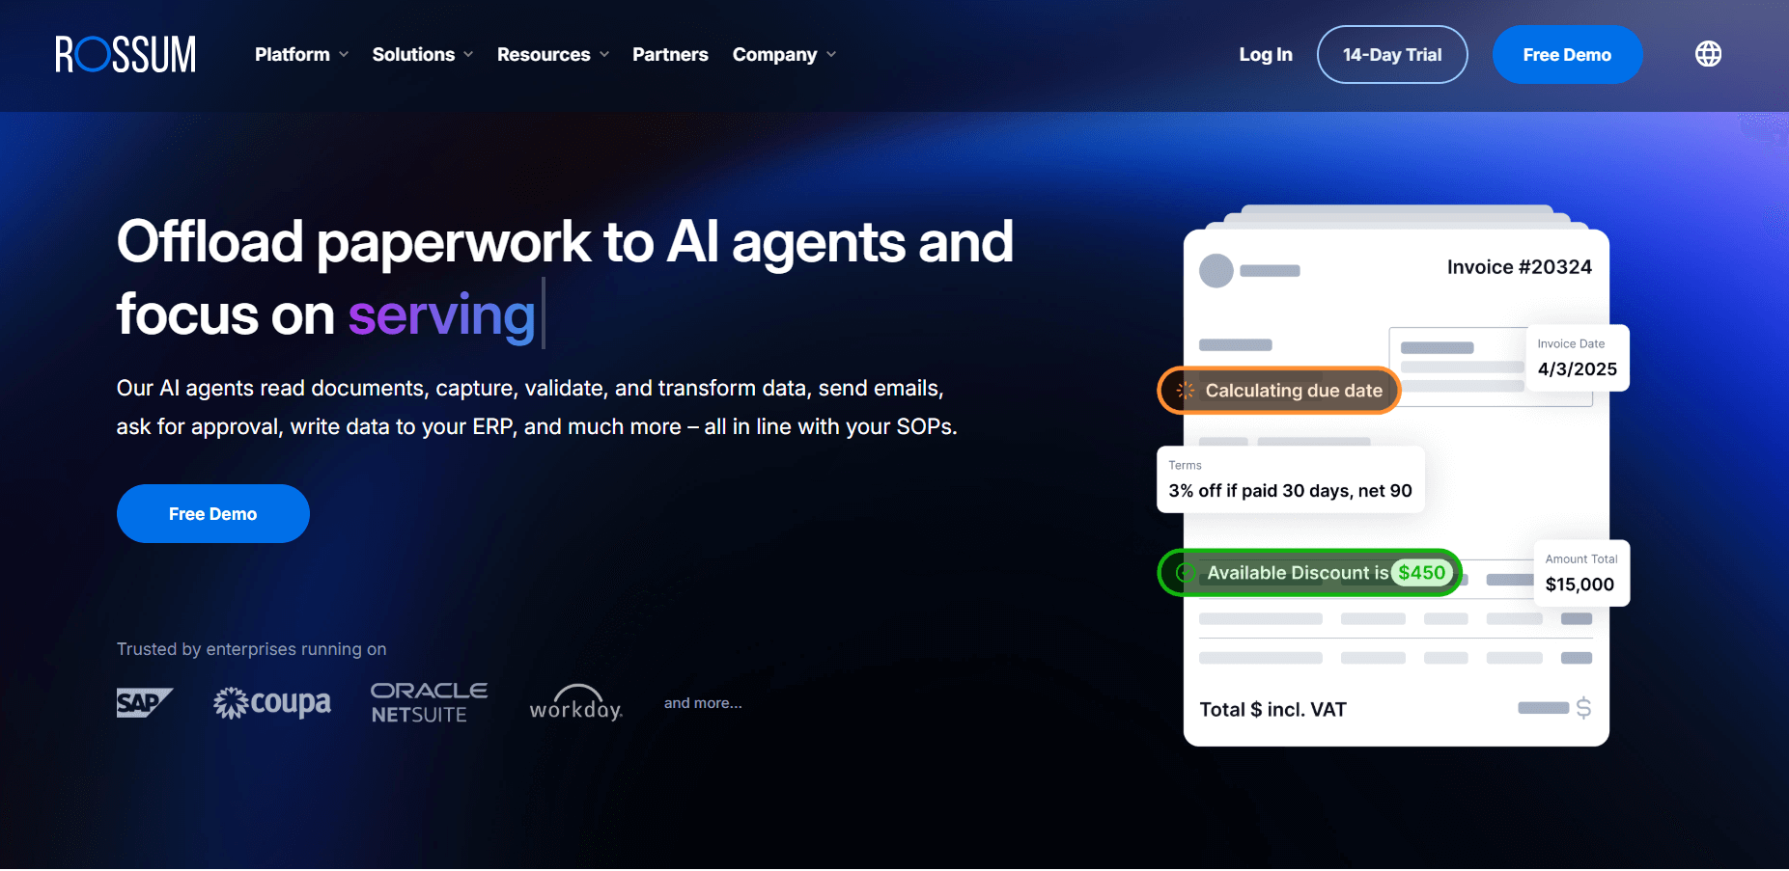The height and width of the screenshot is (871, 1789).
Task: Click the orange spinner in Calculating due date
Action: click(1186, 391)
